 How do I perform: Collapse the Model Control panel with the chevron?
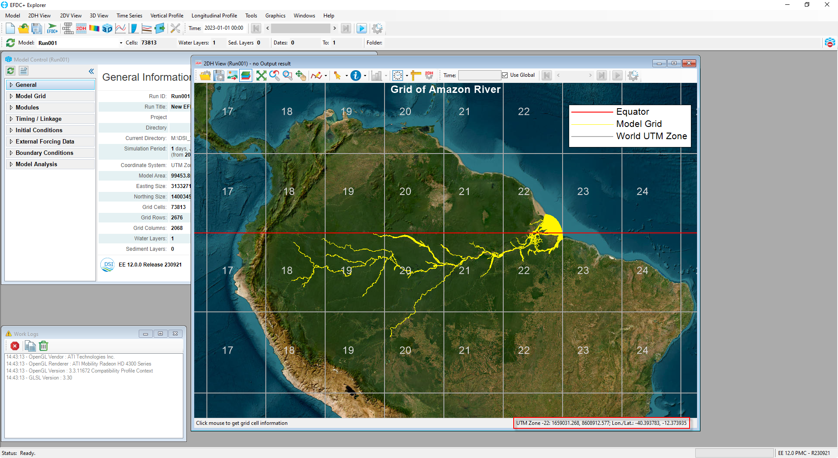point(91,71)
